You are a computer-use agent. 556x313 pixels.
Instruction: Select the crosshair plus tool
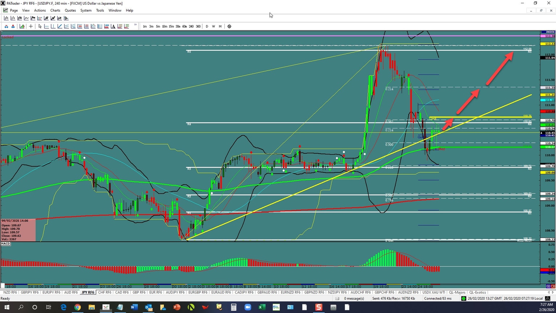(31, 26)
